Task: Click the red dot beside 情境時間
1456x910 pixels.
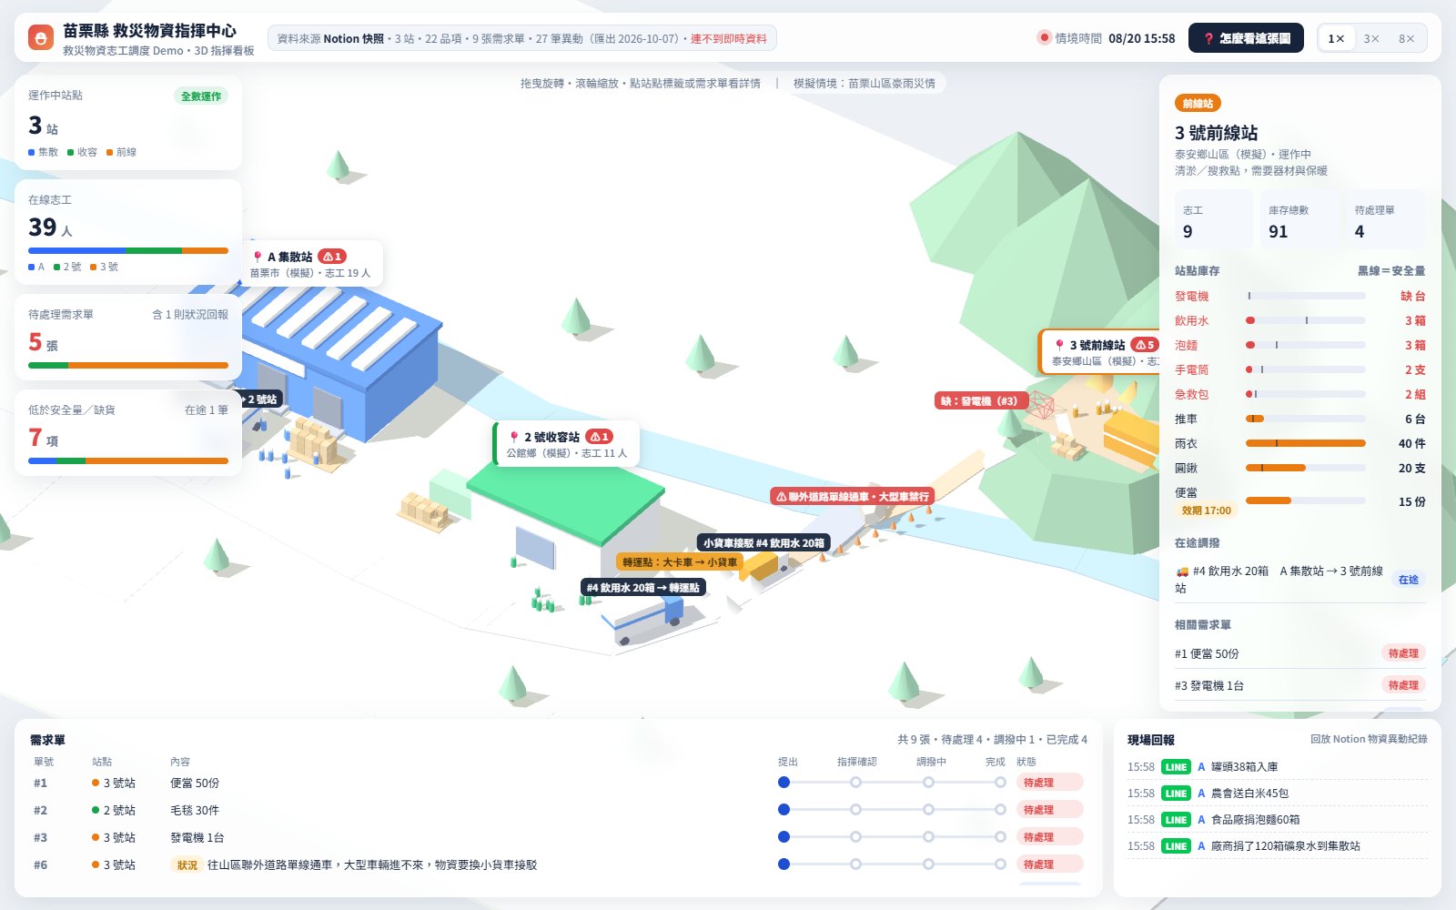Action: tap(1044, 38)
